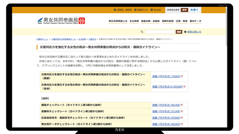Set text size to 標準
The height and width of the screenshot is (134, 239).
point(184,10)
